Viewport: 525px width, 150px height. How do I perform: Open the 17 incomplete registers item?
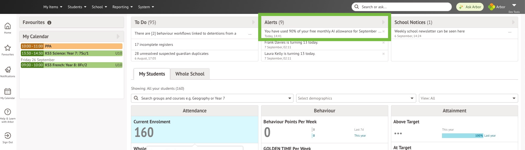point(154,45)
